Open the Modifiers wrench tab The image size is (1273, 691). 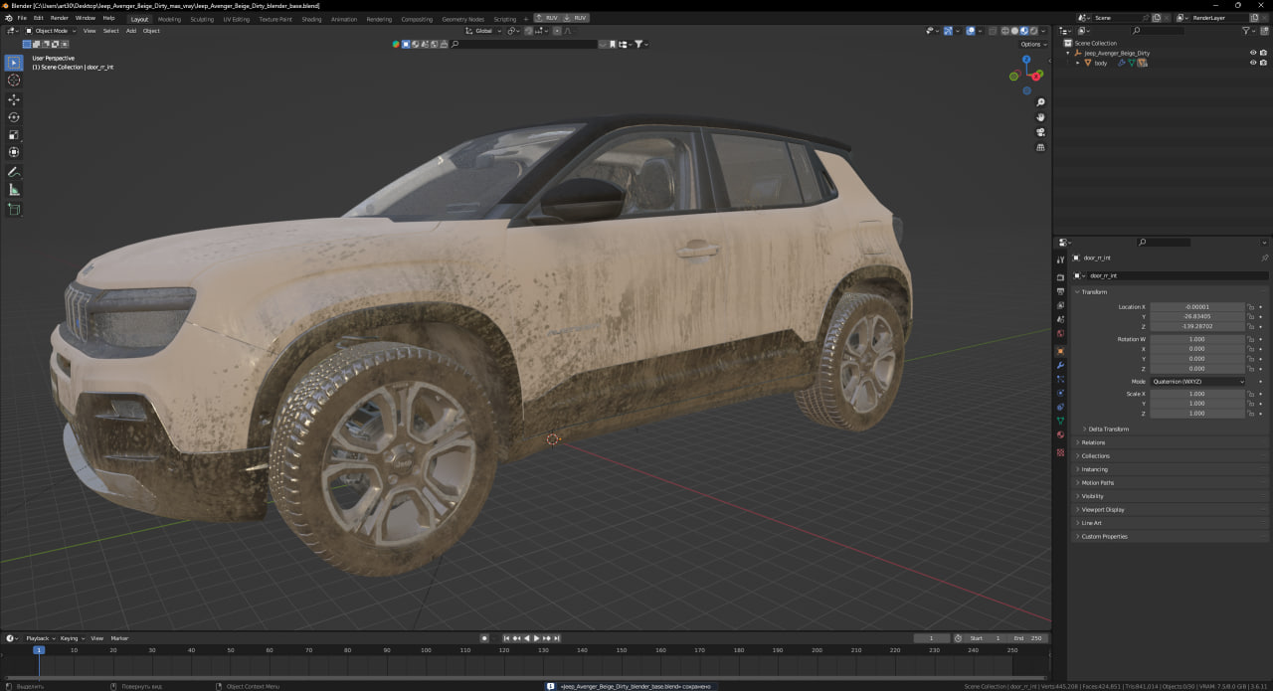click(x=1060, y=365)
